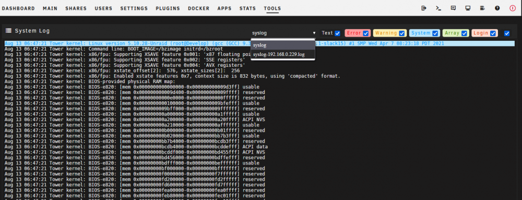Image resolution: width=522 pixels, height=200 pixels.
Task: Click the 0x00000000feb80000 reserved log line
Action: point(135,196)
